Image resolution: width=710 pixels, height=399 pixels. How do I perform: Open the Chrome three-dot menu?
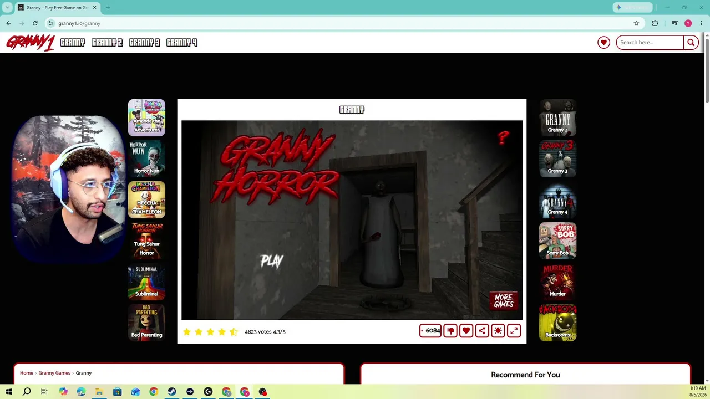[702, 23]
